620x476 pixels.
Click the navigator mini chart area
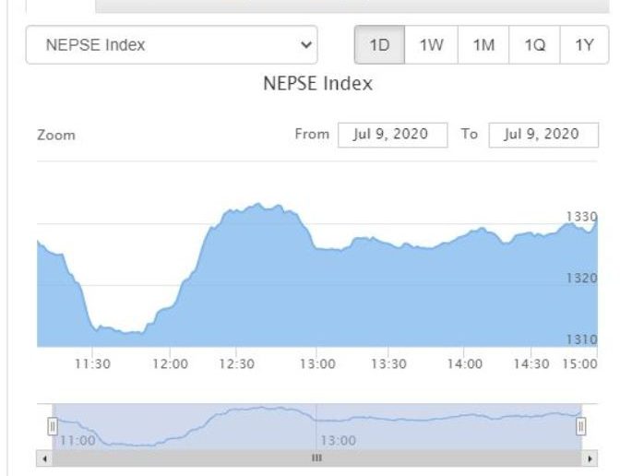pyautogui.click(x=316, y=426)
